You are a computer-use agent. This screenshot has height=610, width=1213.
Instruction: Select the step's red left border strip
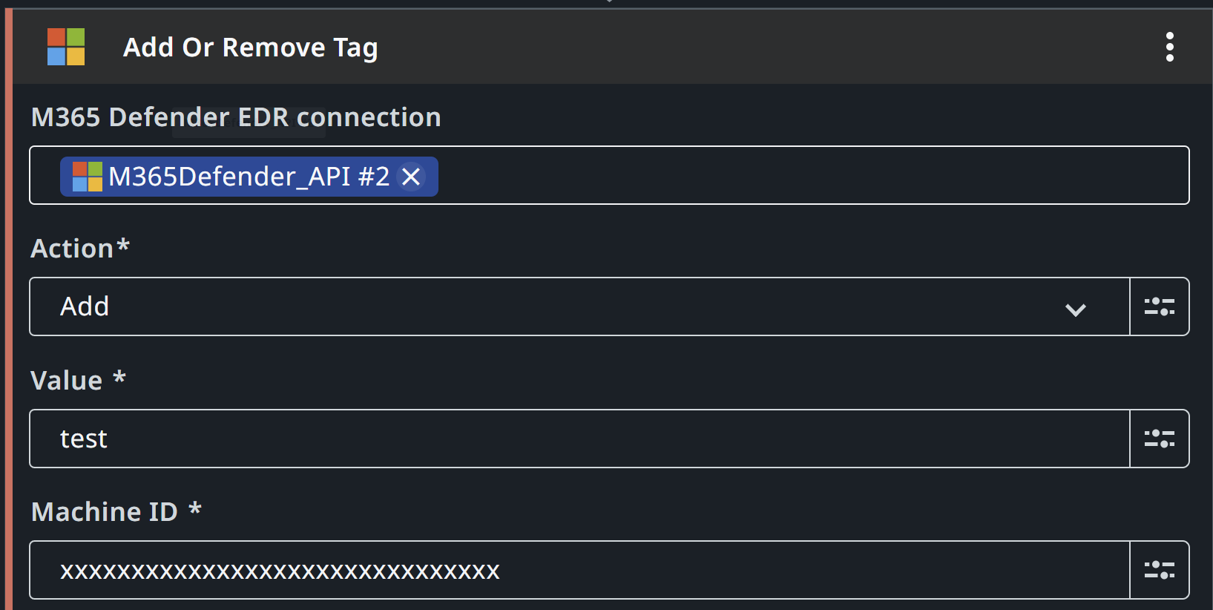coord(9,309)
